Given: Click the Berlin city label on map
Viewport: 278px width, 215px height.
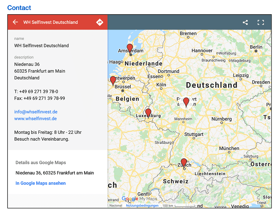Looking at the screenshot, I should 256,47.
